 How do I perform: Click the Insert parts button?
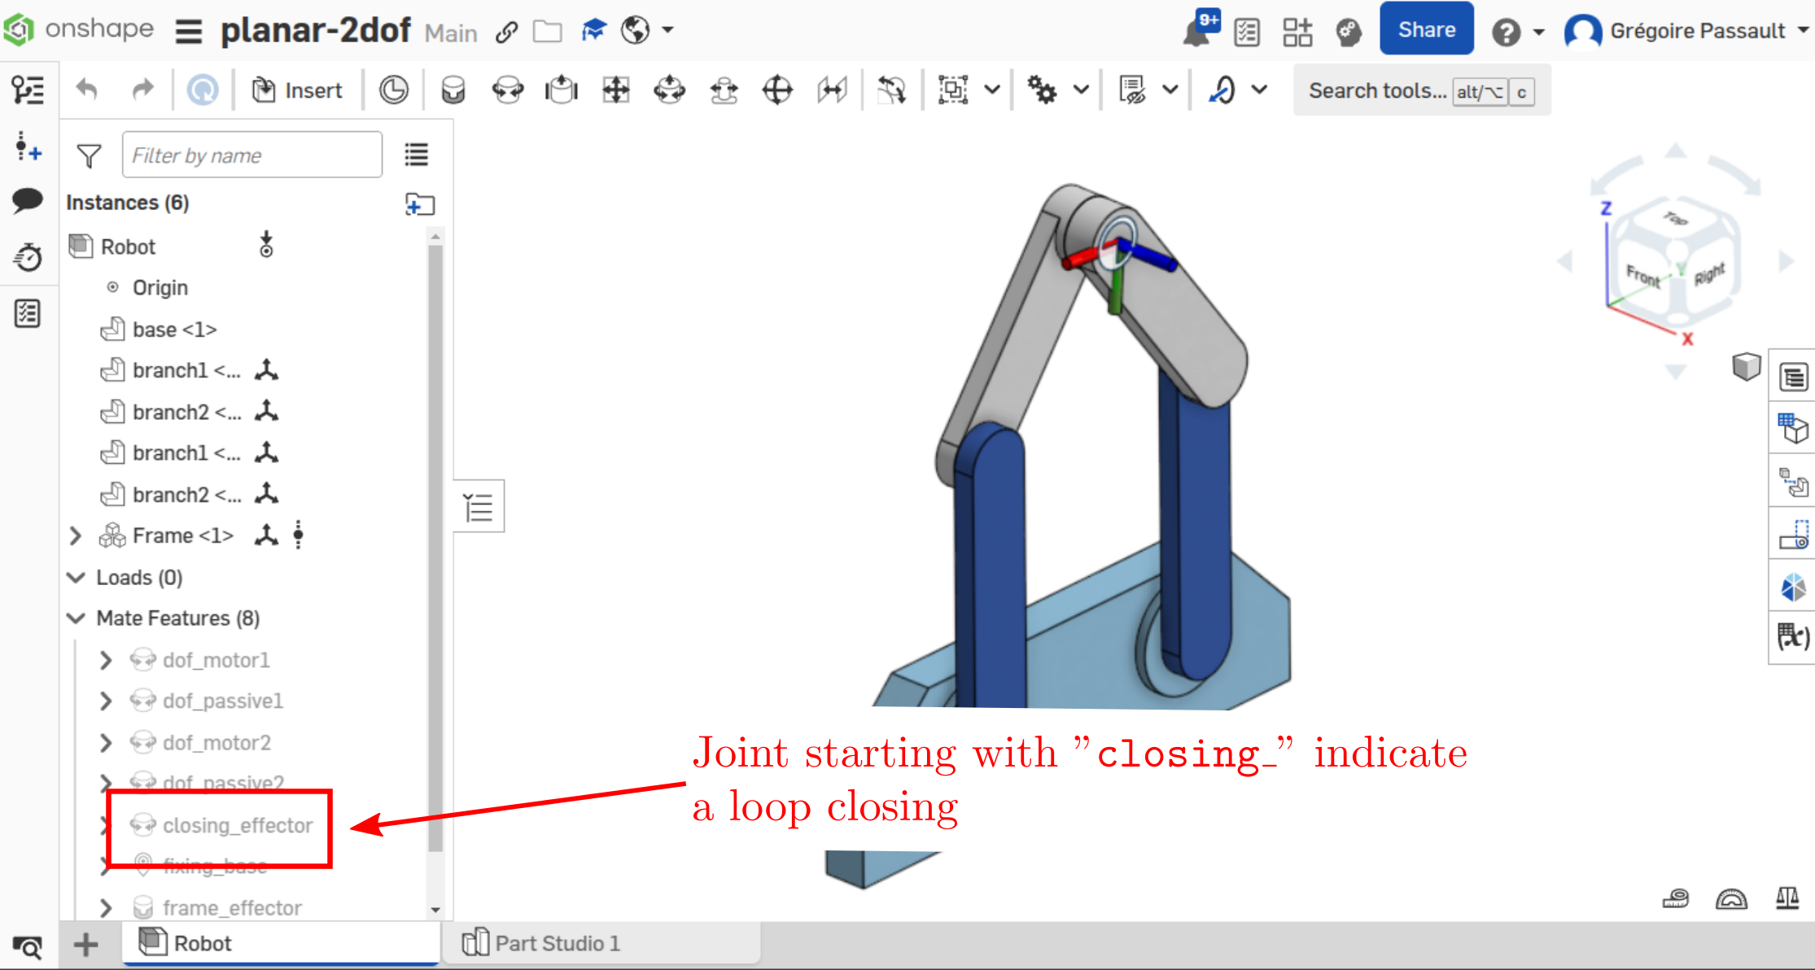pos(297,90)
